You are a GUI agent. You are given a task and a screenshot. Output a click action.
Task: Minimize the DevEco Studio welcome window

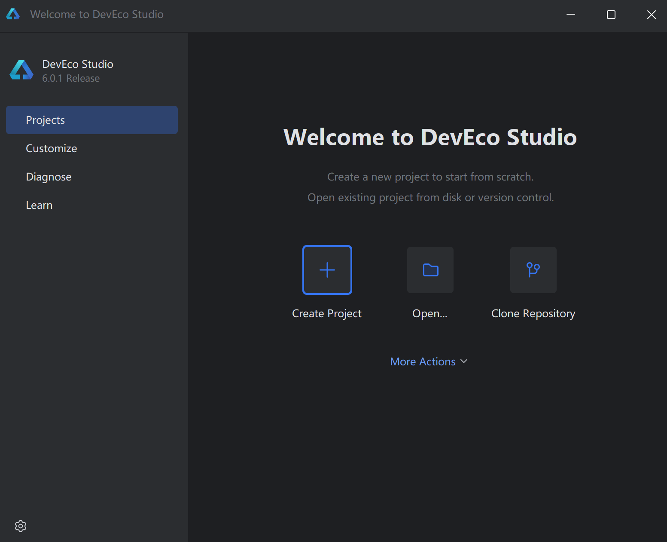tap(571, 15)
